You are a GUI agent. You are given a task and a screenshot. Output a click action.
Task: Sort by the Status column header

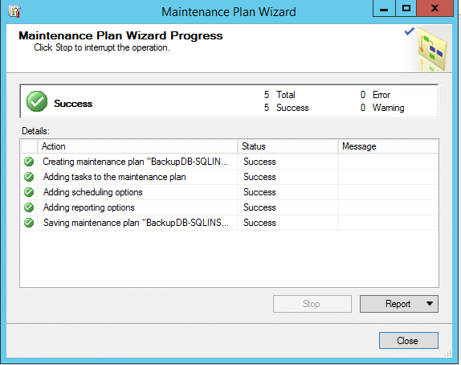tap(288, 146)
